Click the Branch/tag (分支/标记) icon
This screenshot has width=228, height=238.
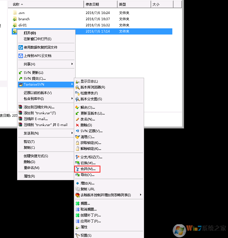tap(77, 157)
